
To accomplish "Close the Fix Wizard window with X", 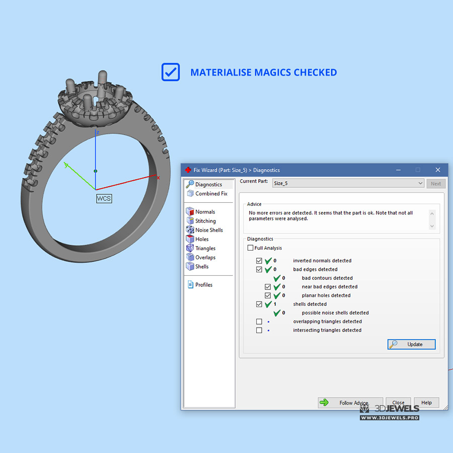I will pyautogui.click(x=438, y=170).
